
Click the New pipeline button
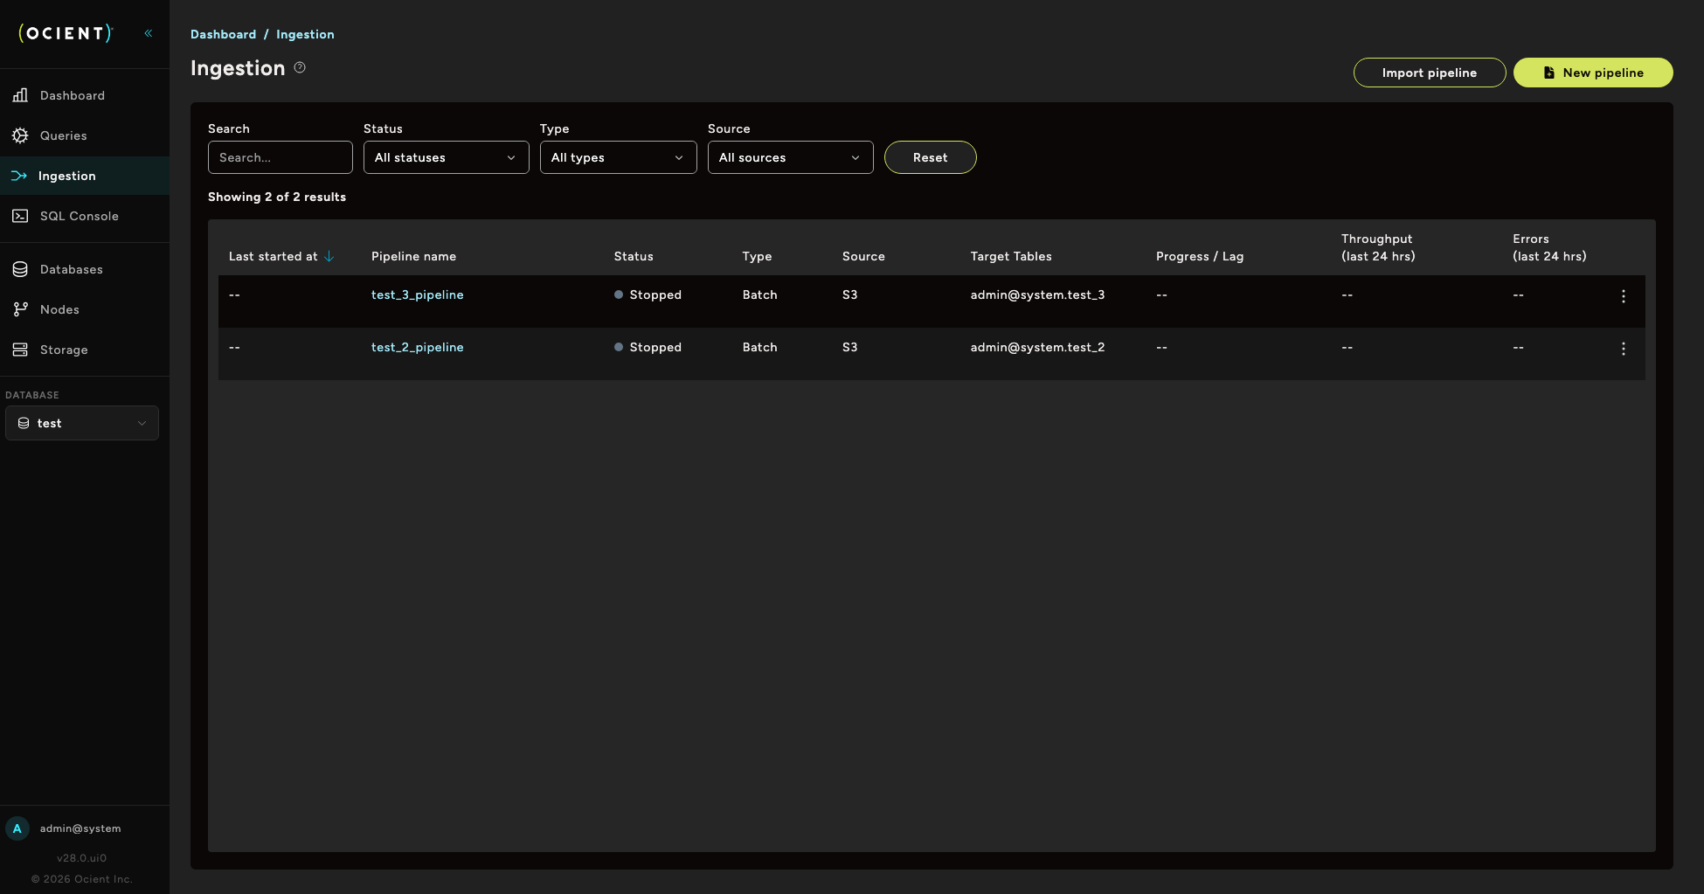tap(1593, 73)
